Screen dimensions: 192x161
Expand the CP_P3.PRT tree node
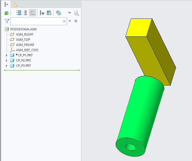tap(7, 66)
